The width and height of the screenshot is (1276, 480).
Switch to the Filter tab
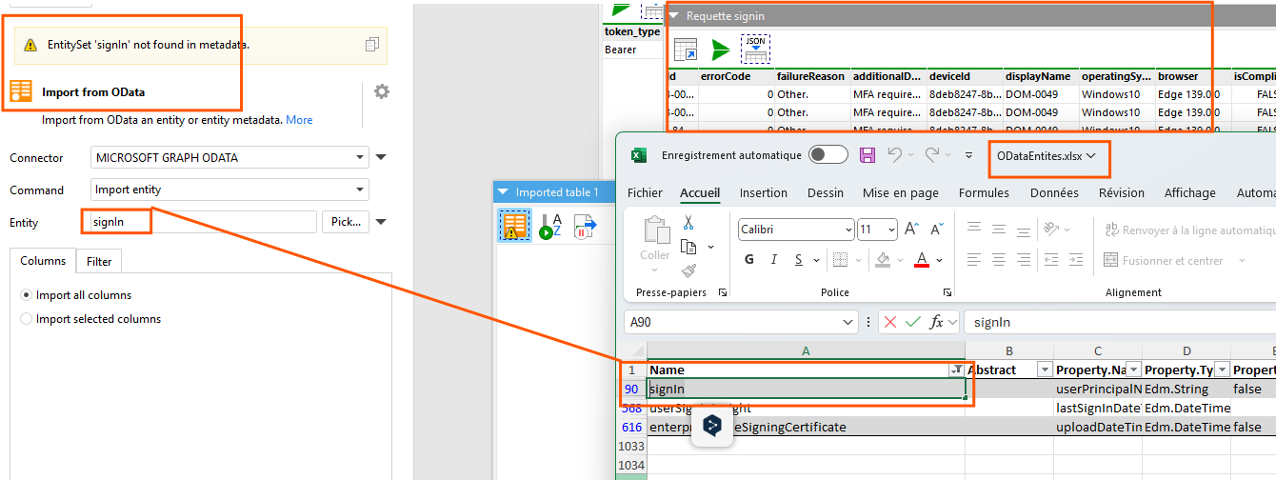(99, 261)
